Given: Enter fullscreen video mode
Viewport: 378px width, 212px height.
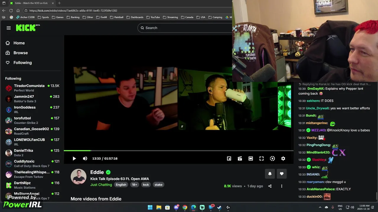Looking at the screenshot, I should [261, 158].
